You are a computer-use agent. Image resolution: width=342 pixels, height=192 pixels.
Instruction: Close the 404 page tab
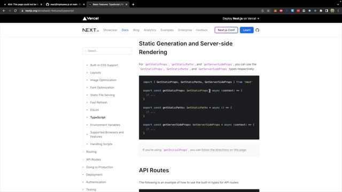pyautogui.click(x=41, y=4)
